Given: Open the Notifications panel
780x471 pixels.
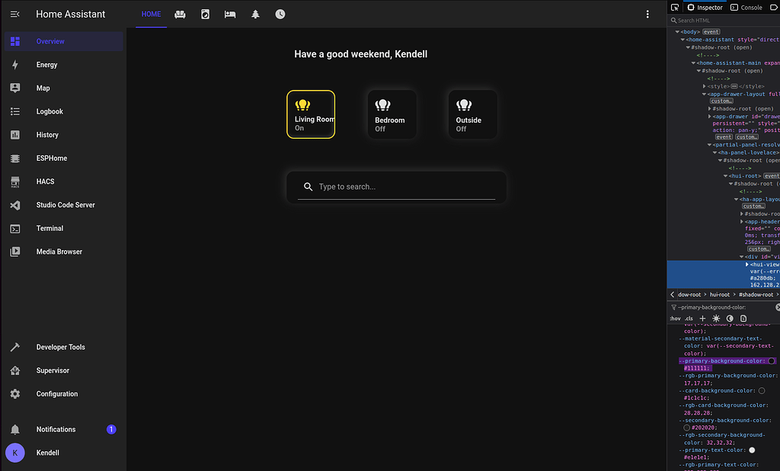Looking at the screenshot, I should pos(55,429).
